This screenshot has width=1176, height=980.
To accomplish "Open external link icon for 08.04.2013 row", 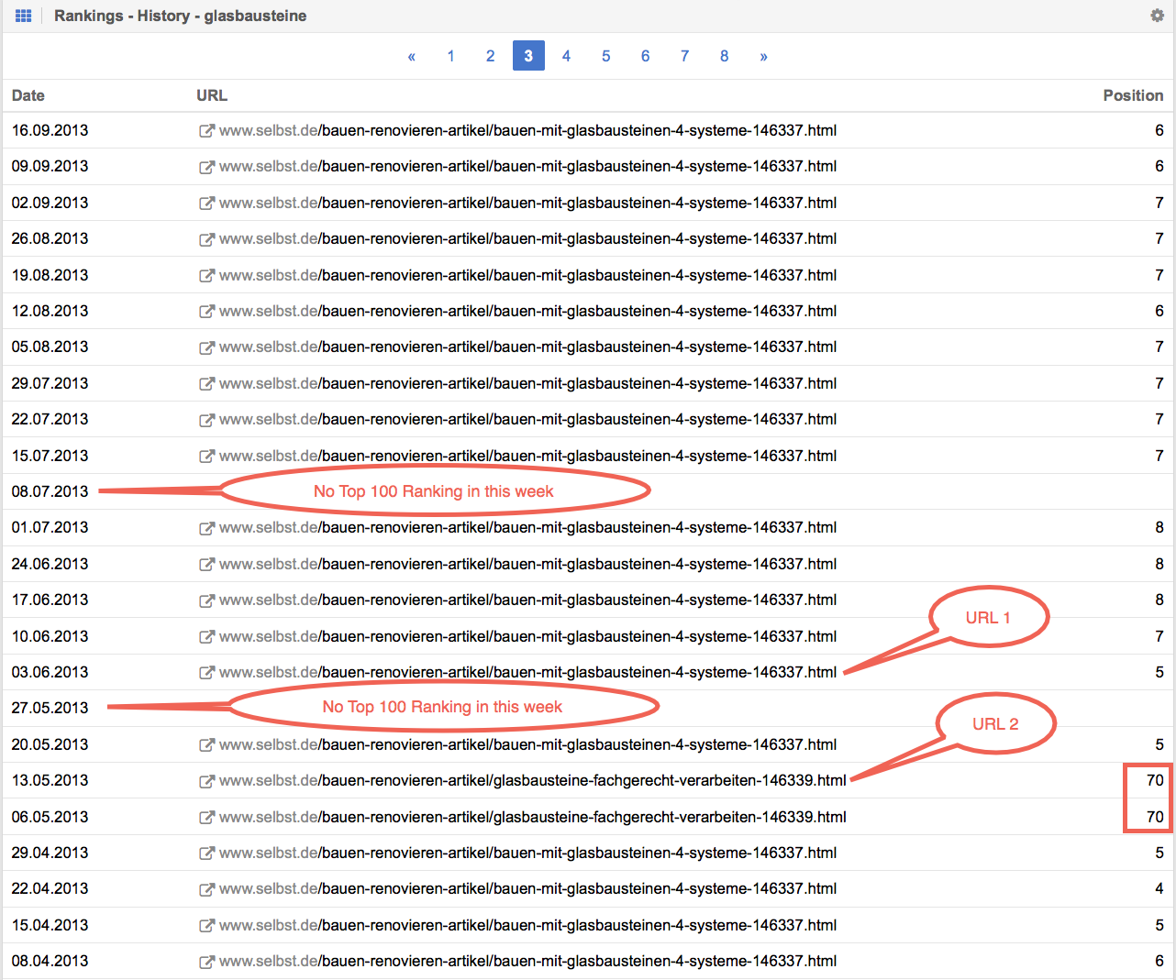I will 206,962.
